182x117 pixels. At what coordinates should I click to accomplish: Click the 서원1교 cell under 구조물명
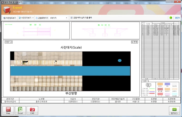[136, 101]
